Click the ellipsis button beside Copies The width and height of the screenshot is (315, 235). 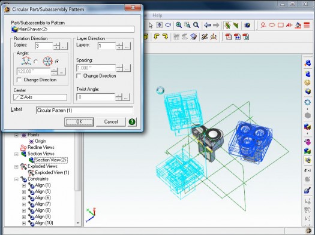pyautogui.click(x=64, y=46)
